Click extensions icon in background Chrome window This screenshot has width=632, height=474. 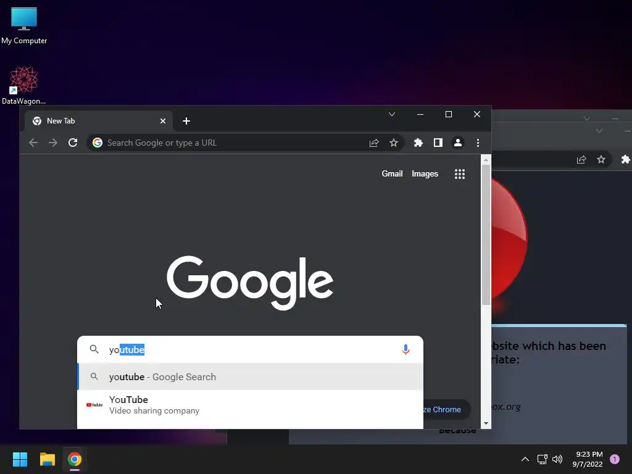click(x=626, y=160)
